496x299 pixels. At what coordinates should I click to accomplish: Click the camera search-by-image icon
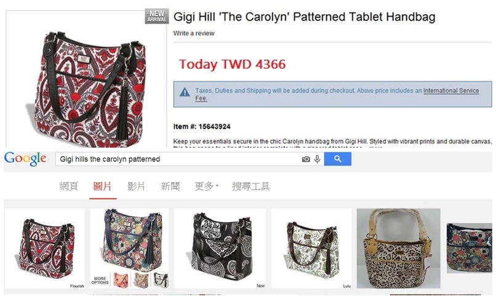(x=306, y=159)
